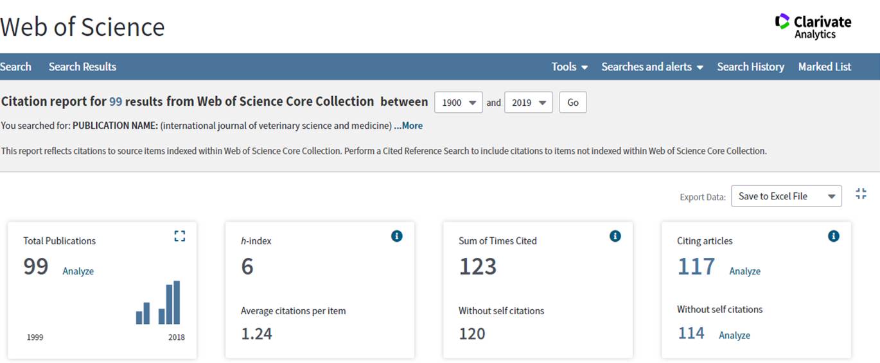
Task: Open the start year 1900 dropdown
Action: [x=459, y=103]
